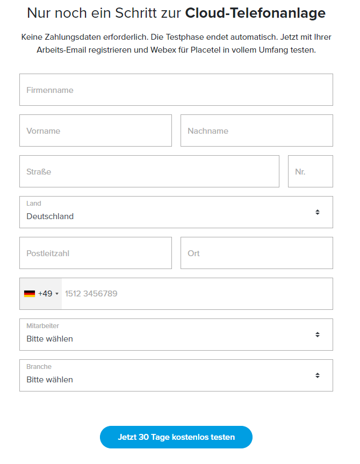Screen dimensions: 360x464
Task: Click into the Vorname field
Action: coord(96,130)
